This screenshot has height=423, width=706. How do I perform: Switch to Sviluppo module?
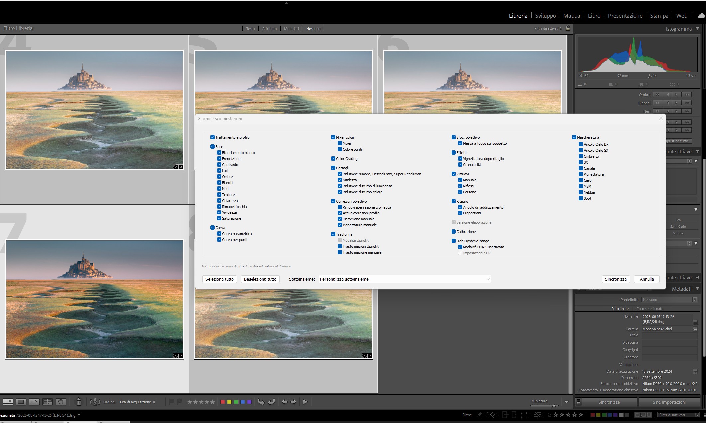click(x=545, y=16)
